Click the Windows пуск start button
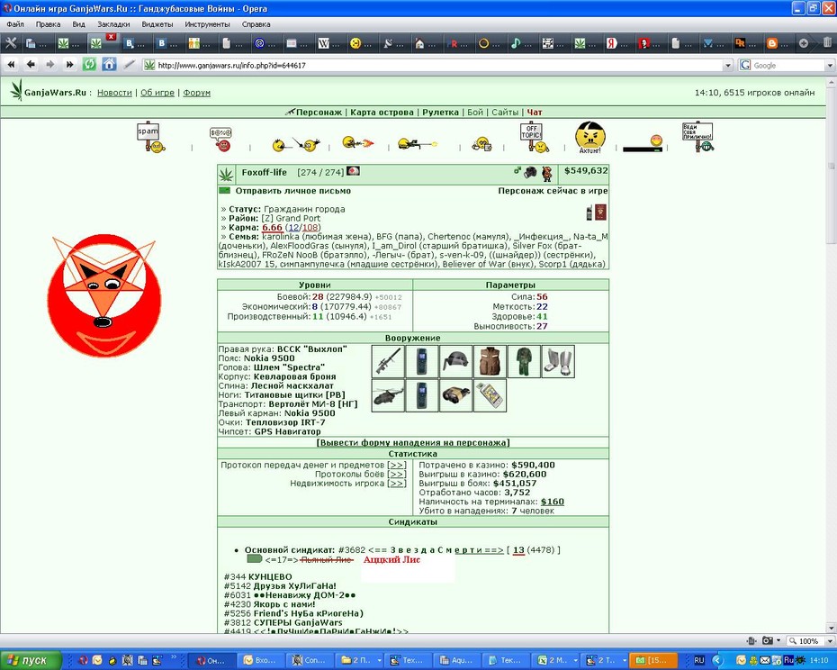 (x=30, y=660)
